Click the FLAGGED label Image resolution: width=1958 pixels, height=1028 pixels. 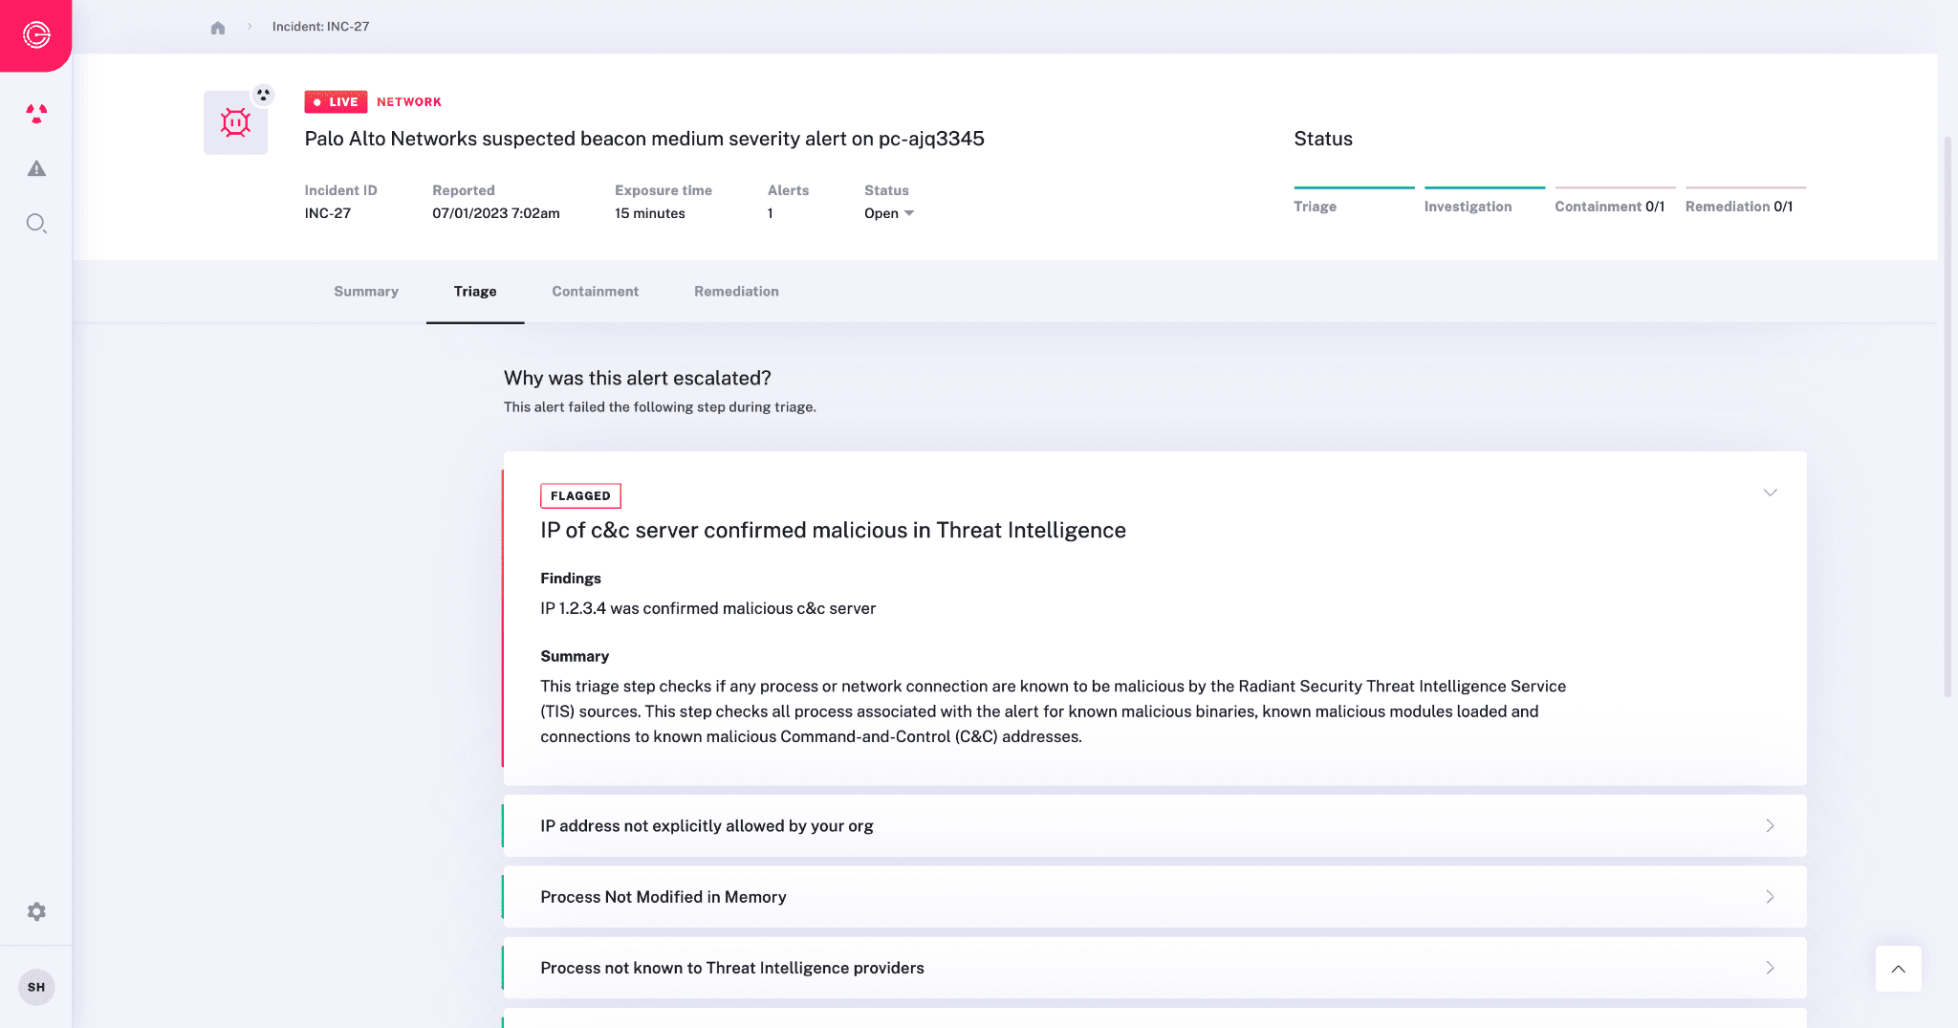point(580,495)
